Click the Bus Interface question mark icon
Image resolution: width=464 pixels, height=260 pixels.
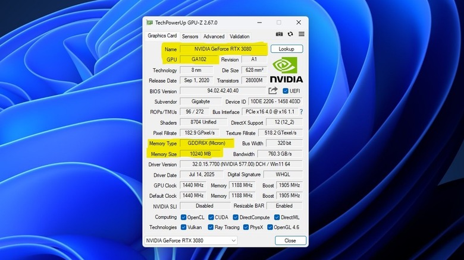pyautogui.click(x=301, y=112)
